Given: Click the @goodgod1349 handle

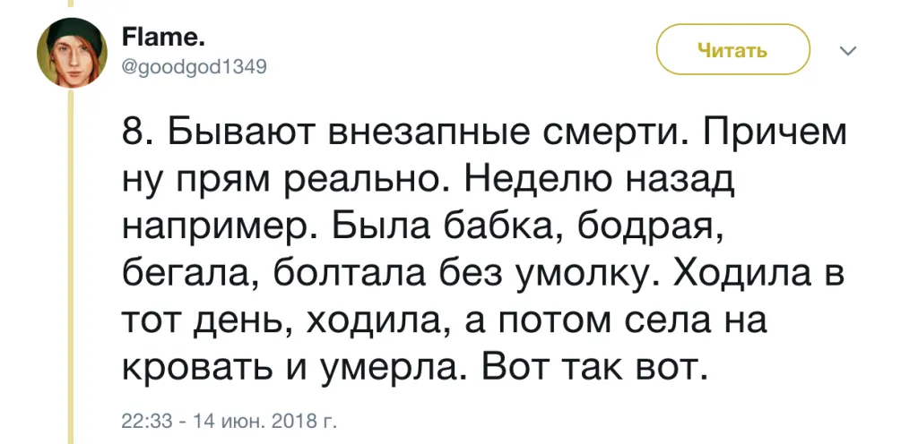Looking at the screenshot, I should [192, 64].
